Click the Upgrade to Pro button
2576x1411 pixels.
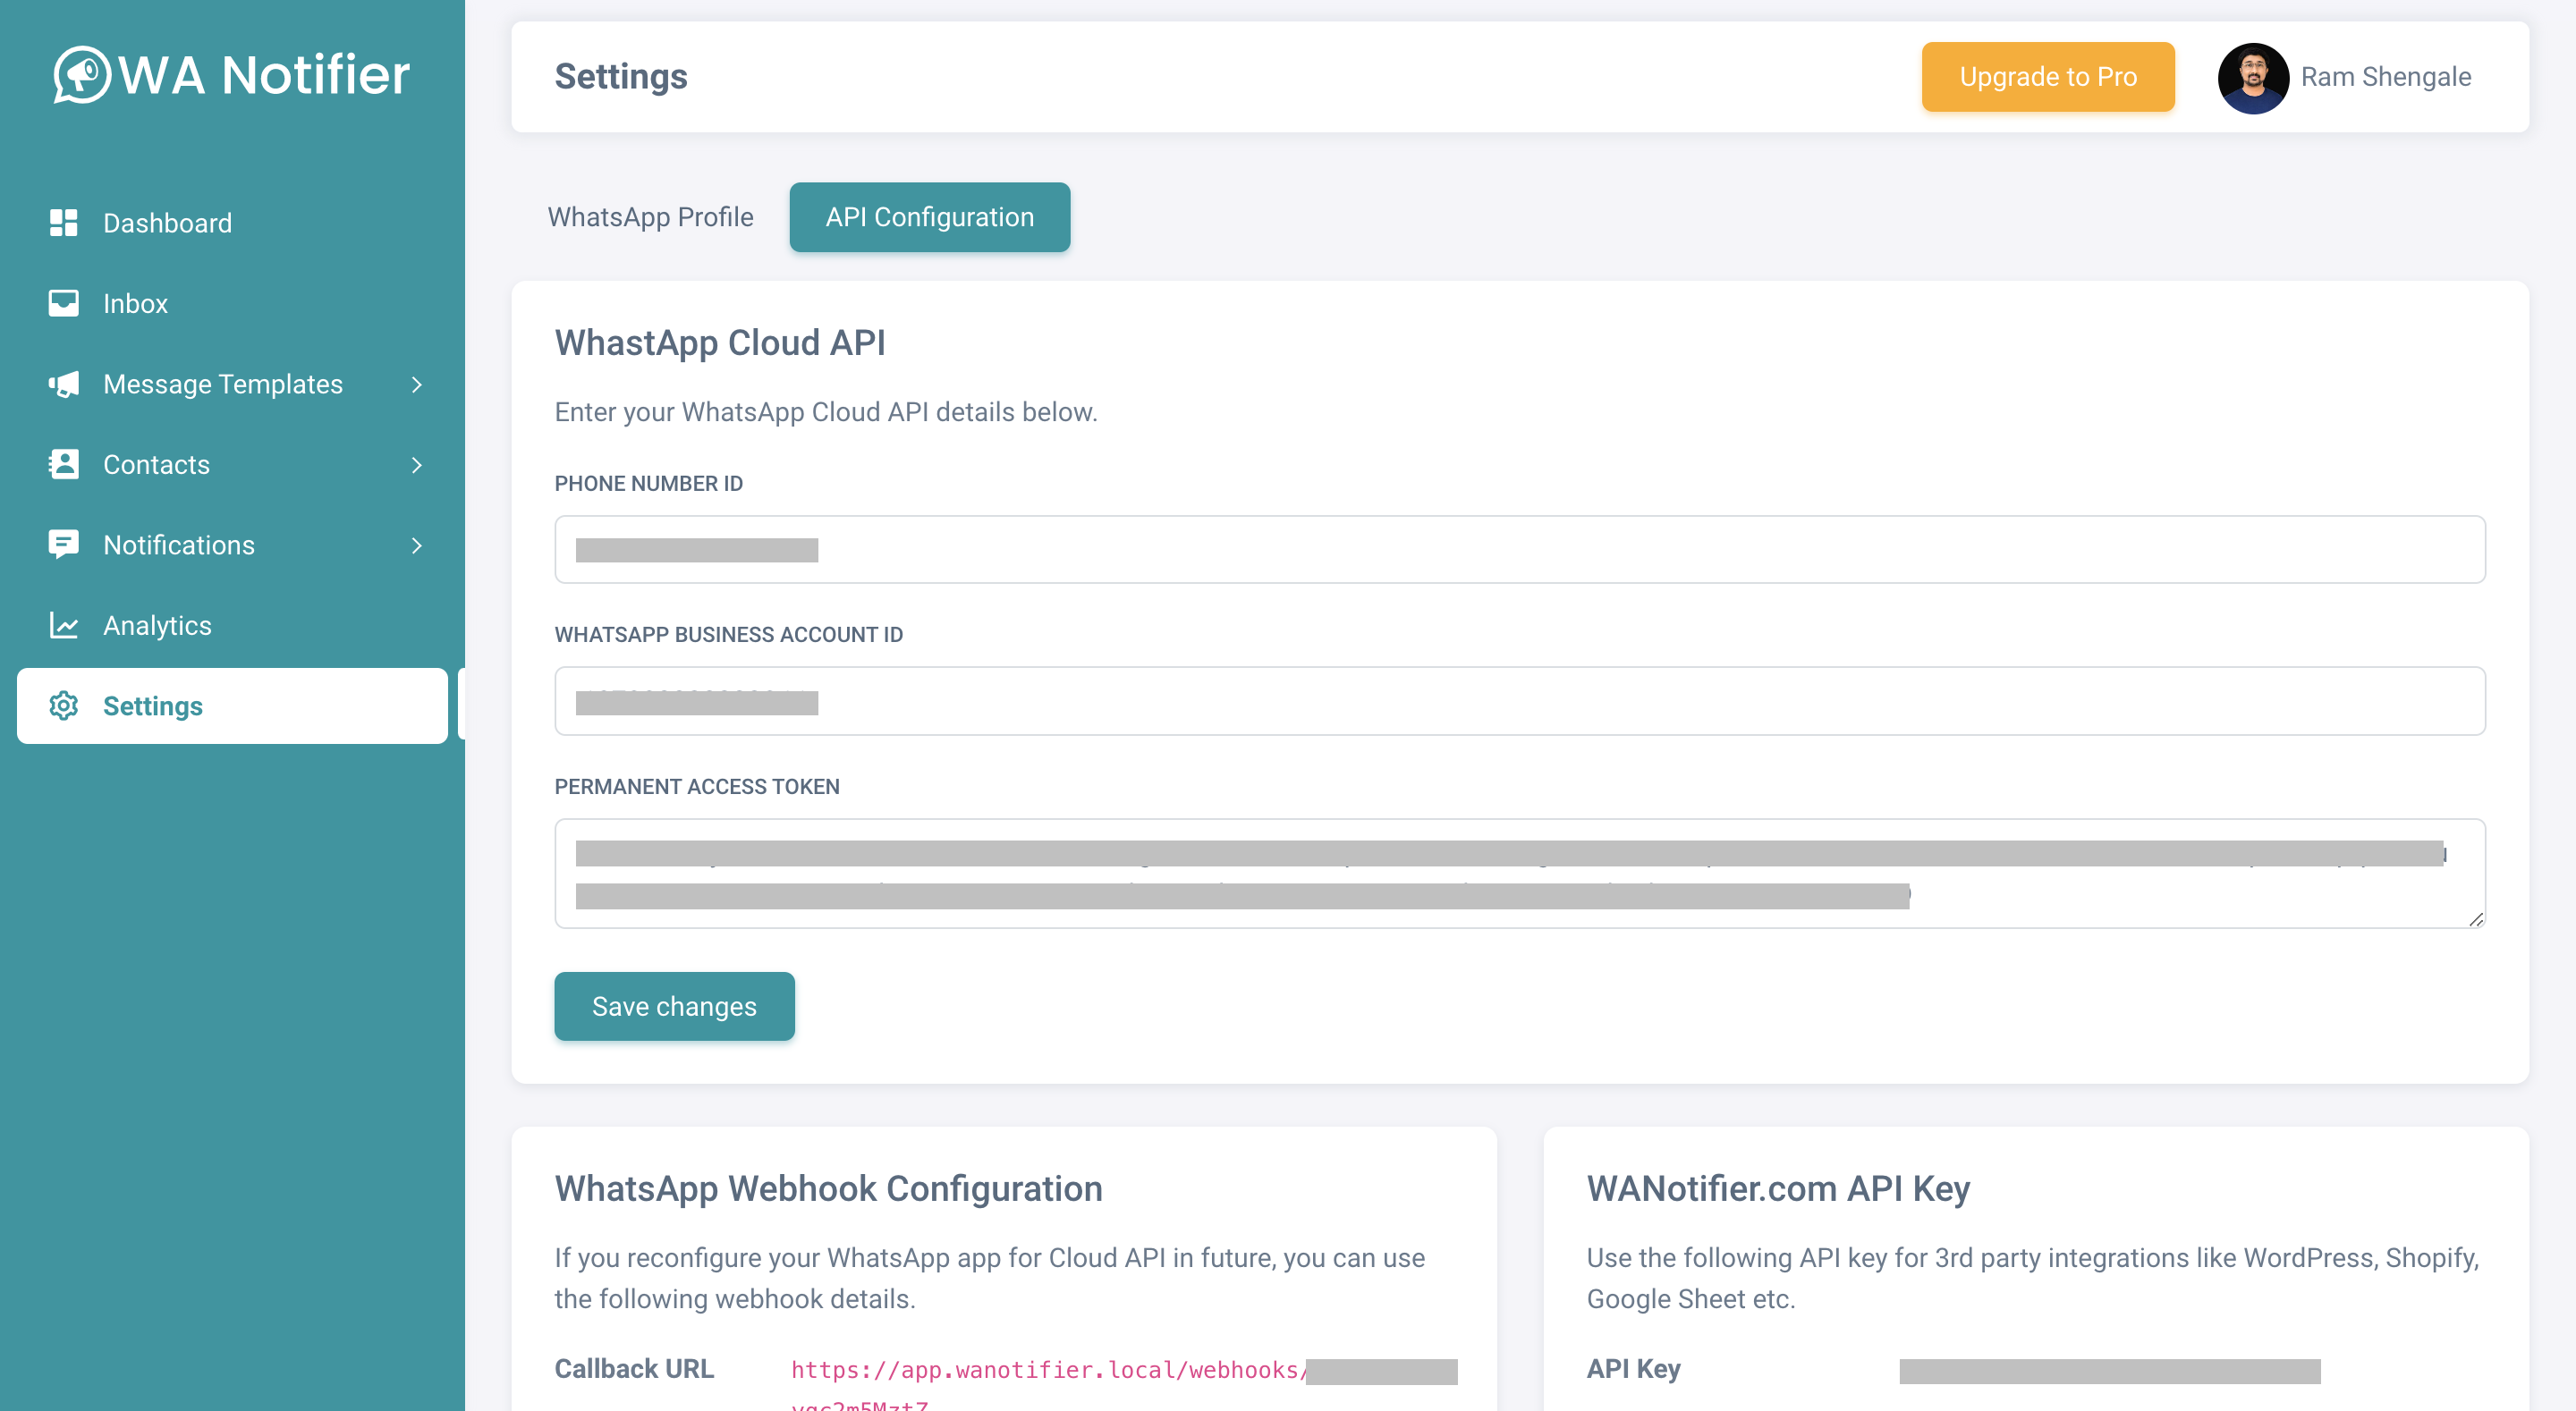2047,77
